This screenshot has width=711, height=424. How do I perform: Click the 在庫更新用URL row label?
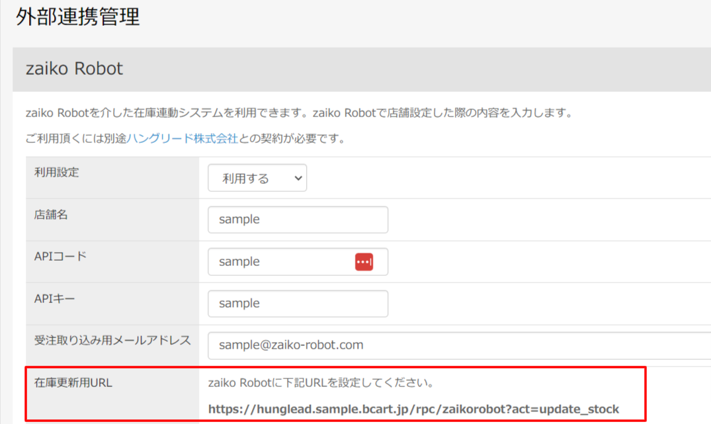(73, 383)
